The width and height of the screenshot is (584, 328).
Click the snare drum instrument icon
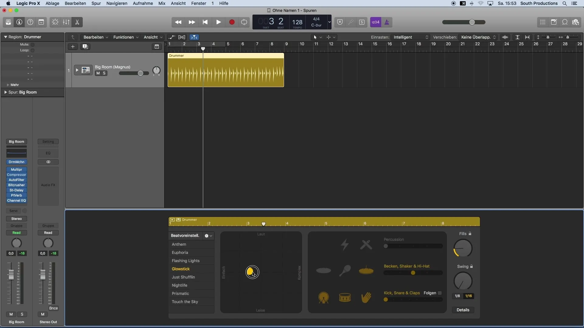tap(345, 297)
